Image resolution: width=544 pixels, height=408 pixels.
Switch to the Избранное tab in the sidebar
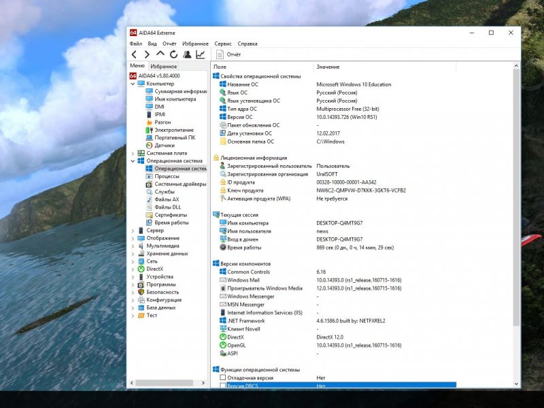[x=164, y=66]
